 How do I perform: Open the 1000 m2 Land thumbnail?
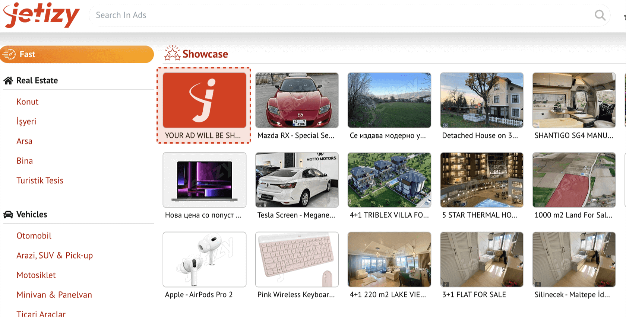[574, 180]
